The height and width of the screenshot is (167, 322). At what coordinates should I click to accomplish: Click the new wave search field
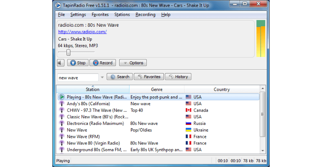(77, 77)
